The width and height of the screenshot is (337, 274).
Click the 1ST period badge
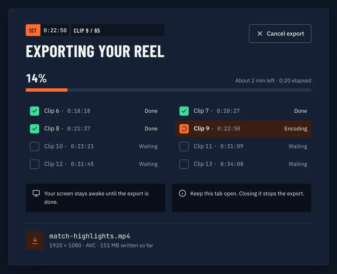pos(33,30)
